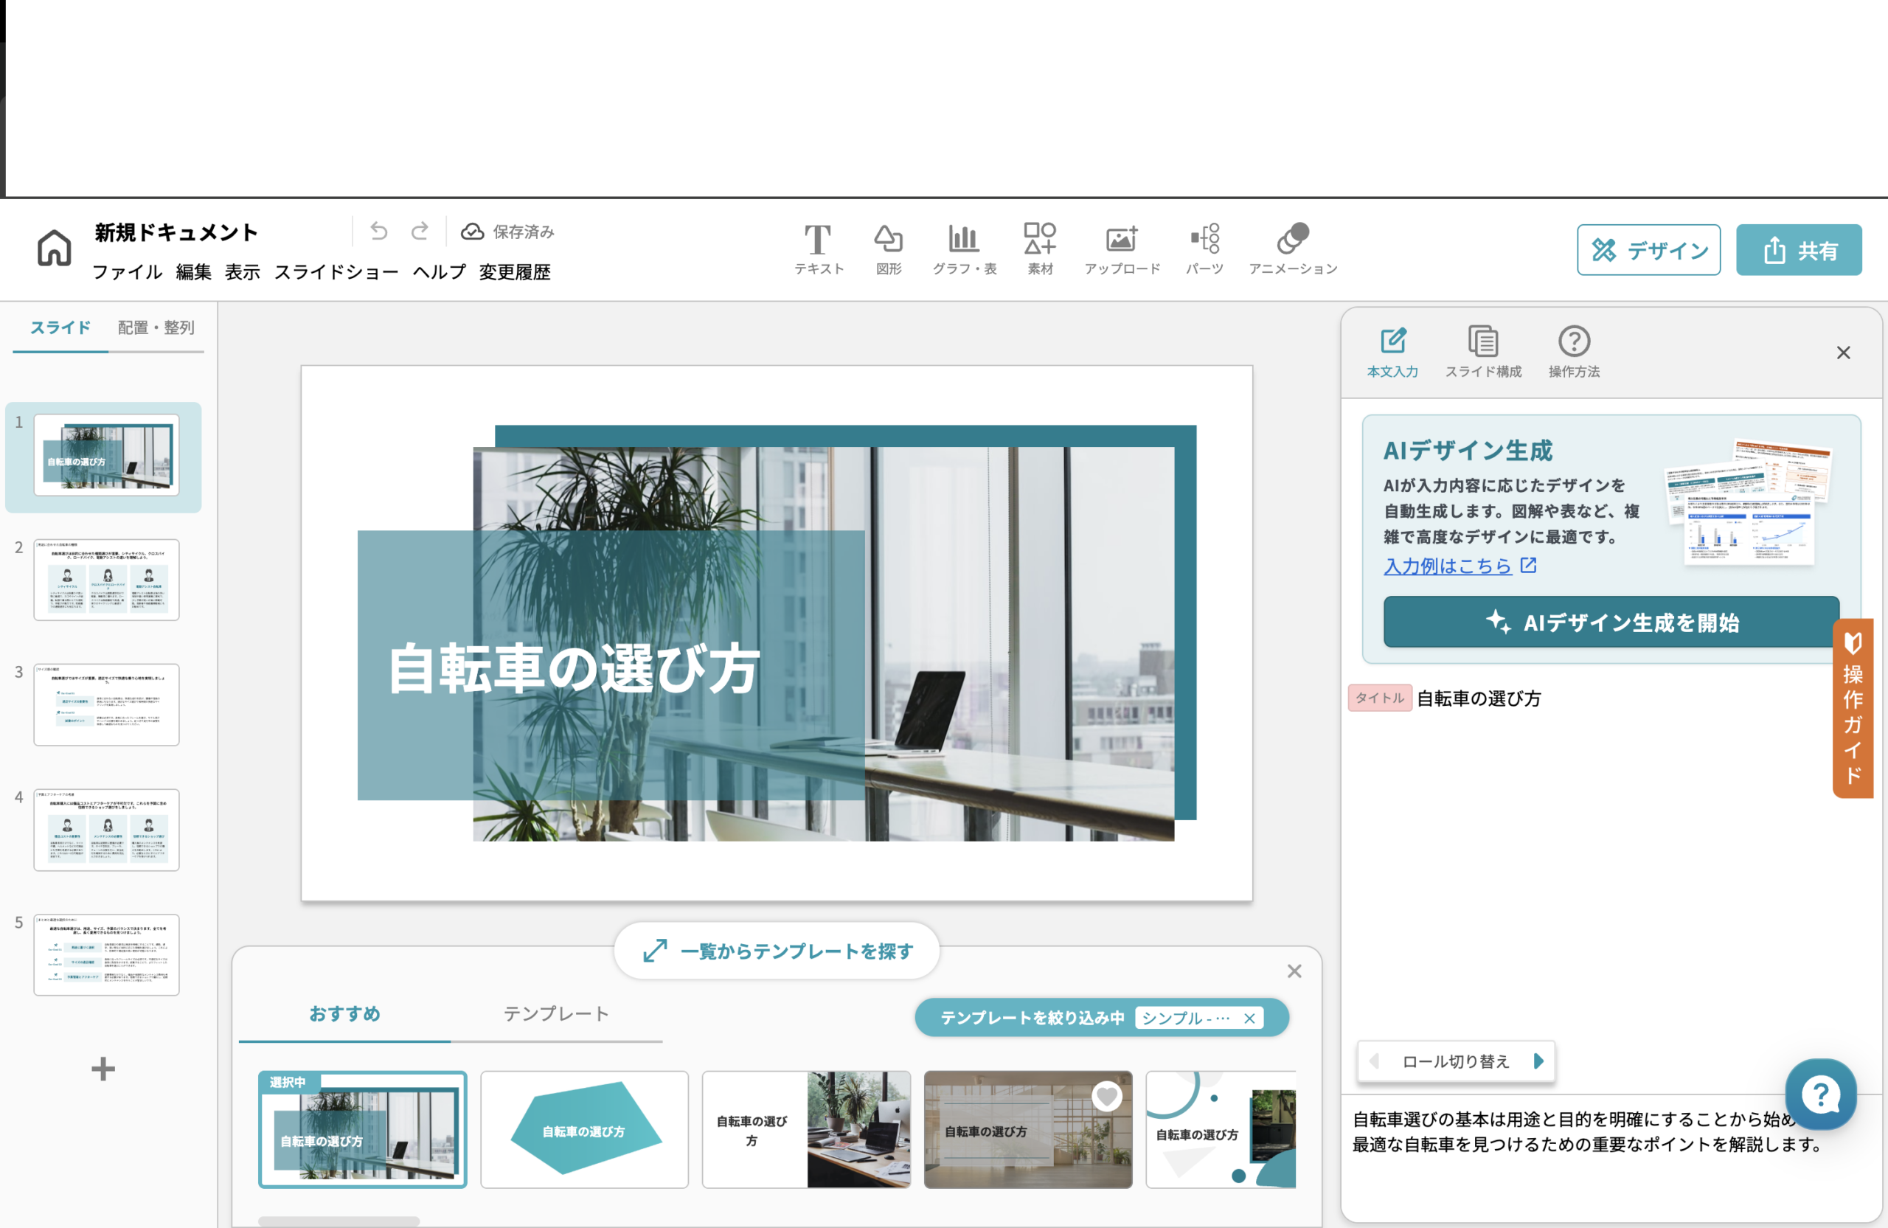Screen dimensions: 1888x1228
Task: Select slide 3 thumbnail
Action: point(106,704)
